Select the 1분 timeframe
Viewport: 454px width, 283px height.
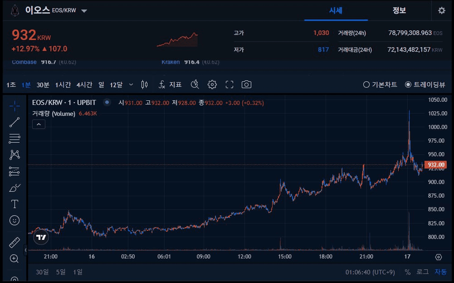[26, 84]
